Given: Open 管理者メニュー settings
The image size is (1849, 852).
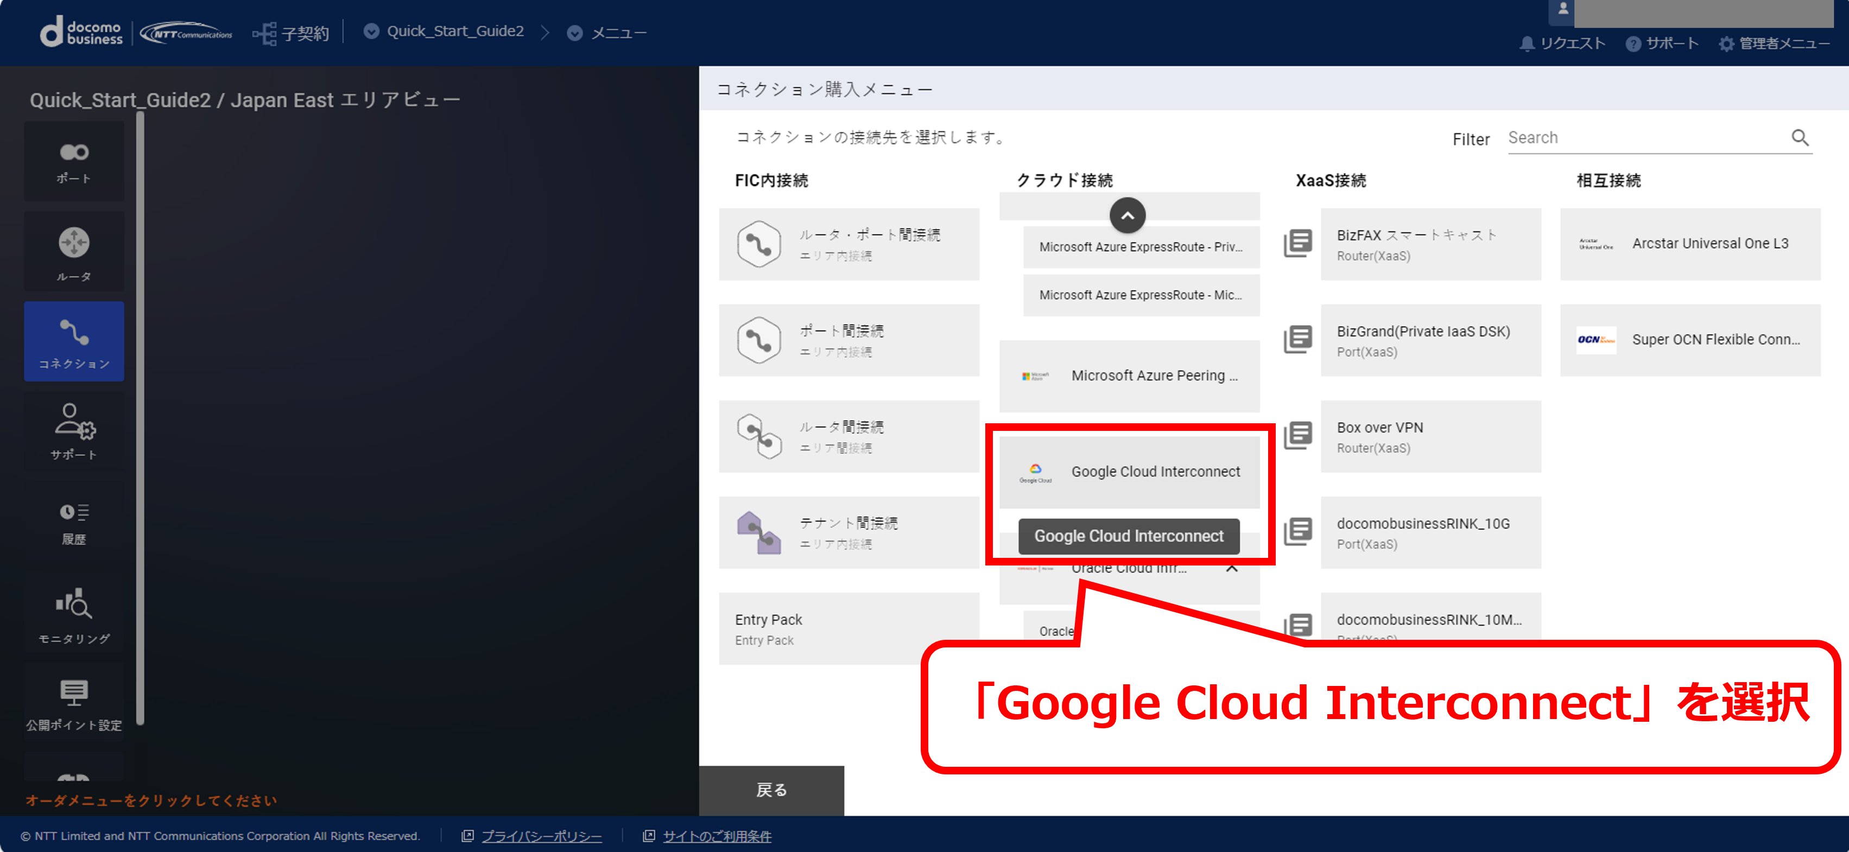Looking at the screenshot, I should 1774,44.
